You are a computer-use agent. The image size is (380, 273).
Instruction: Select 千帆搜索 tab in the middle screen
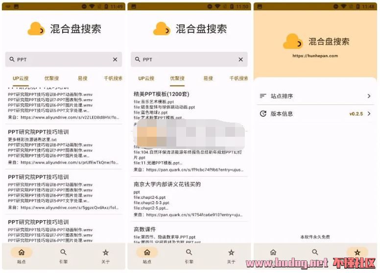click(x=238, y=78)
